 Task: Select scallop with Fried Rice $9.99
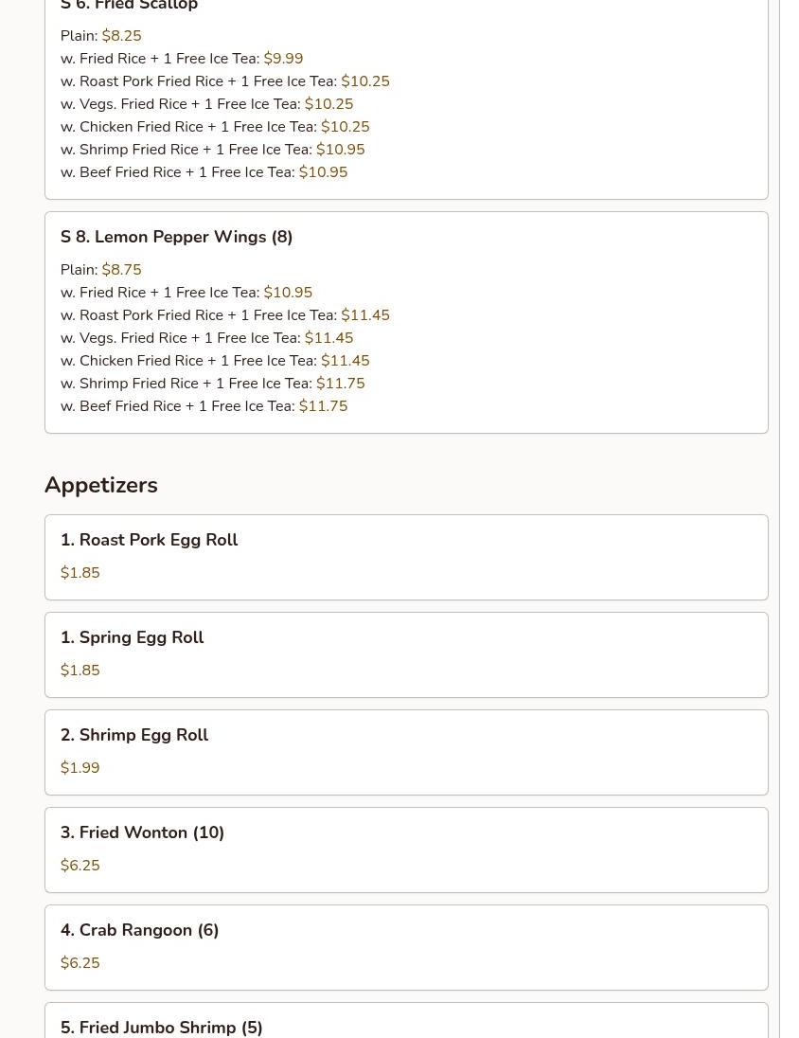point(182,59)
